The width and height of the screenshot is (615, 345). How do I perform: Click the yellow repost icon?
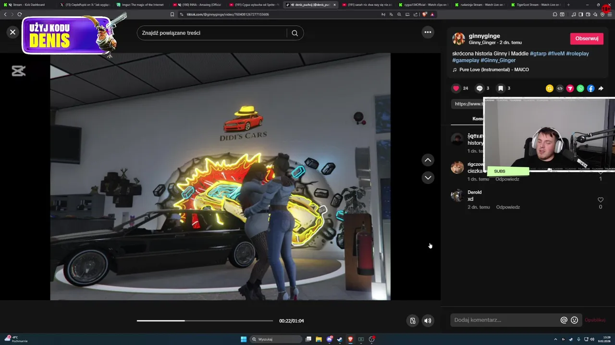(x=549, y=88)
